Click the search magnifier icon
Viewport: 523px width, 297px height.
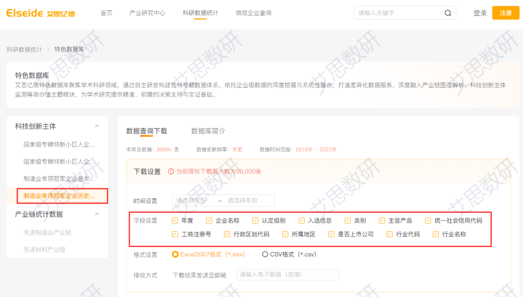tap(447, 13)
